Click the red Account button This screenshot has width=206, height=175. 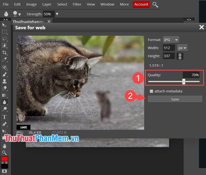tap(141, 4)
